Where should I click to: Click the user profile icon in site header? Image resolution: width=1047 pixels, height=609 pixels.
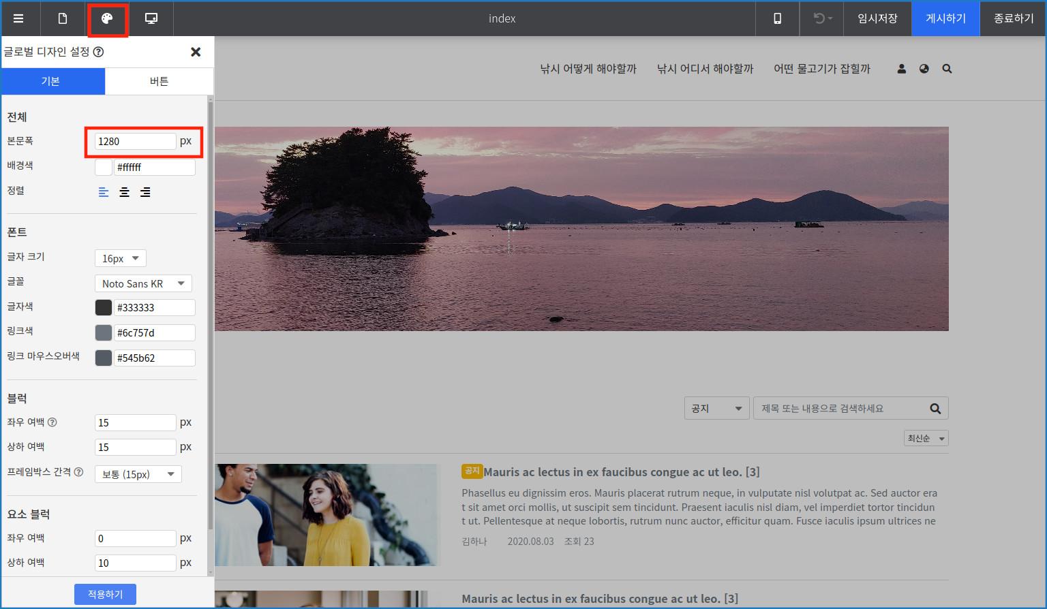coord(901,69)
